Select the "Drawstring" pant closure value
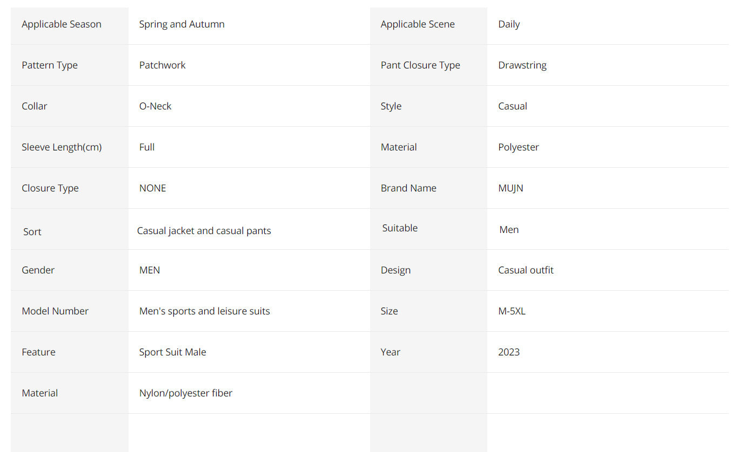 coord(522,65)
